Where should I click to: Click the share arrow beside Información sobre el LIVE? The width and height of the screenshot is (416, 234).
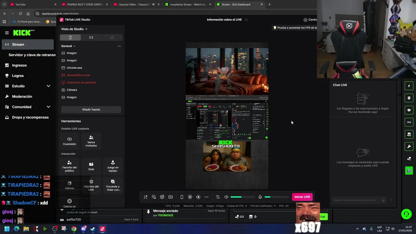pyautogui.click(x=246, y=20)
